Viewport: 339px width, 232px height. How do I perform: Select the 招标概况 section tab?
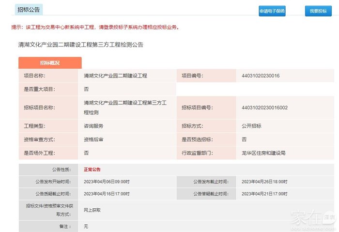click(50, 63)
